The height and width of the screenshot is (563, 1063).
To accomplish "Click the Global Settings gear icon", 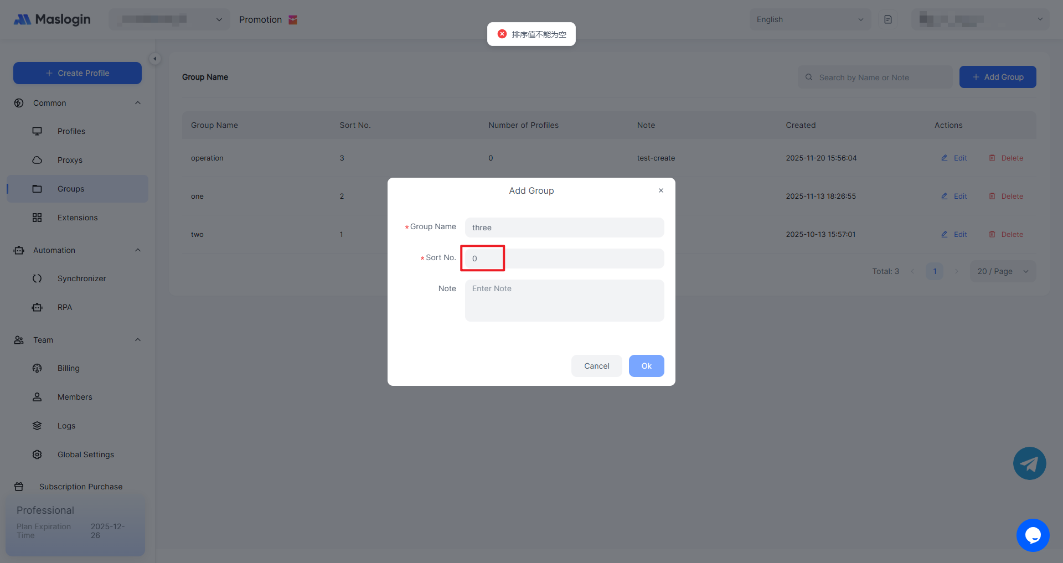I will click(x=37, y=454).
